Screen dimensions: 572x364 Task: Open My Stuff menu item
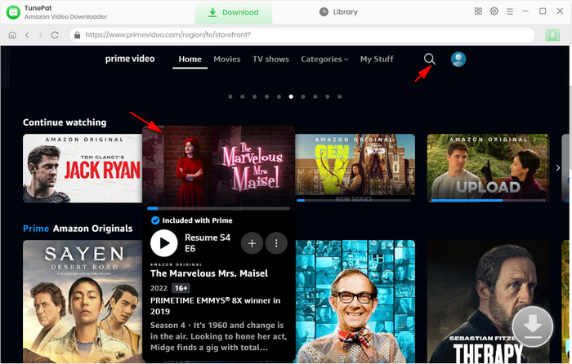point(377,59)
